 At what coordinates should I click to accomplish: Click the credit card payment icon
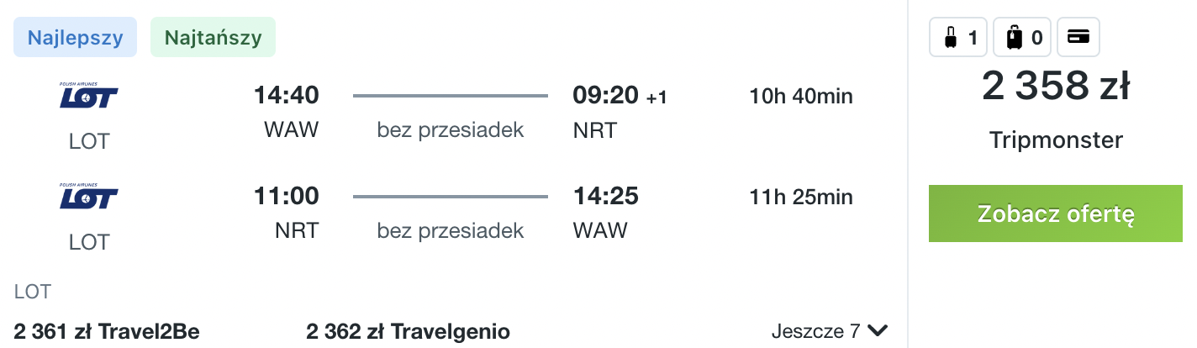(1078, 37)
